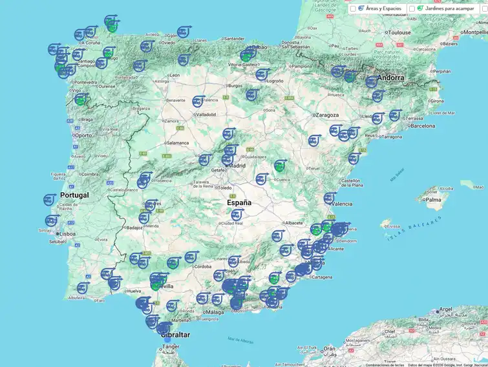
Task: Select the camper marker left of Terrassa
Action: click(395, 115)
